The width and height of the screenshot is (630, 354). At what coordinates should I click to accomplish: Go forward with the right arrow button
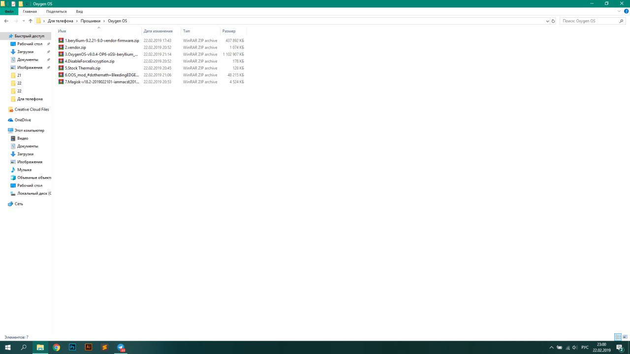[x=16, y=21]
